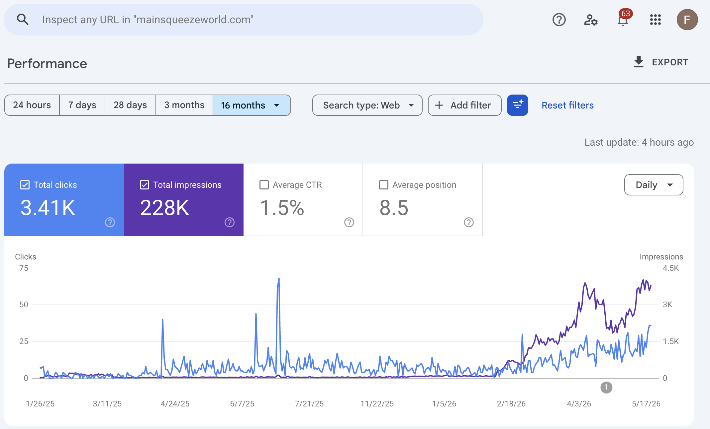Select the 24 hours date range
710x429 pixels.
[x=32, y=105]
